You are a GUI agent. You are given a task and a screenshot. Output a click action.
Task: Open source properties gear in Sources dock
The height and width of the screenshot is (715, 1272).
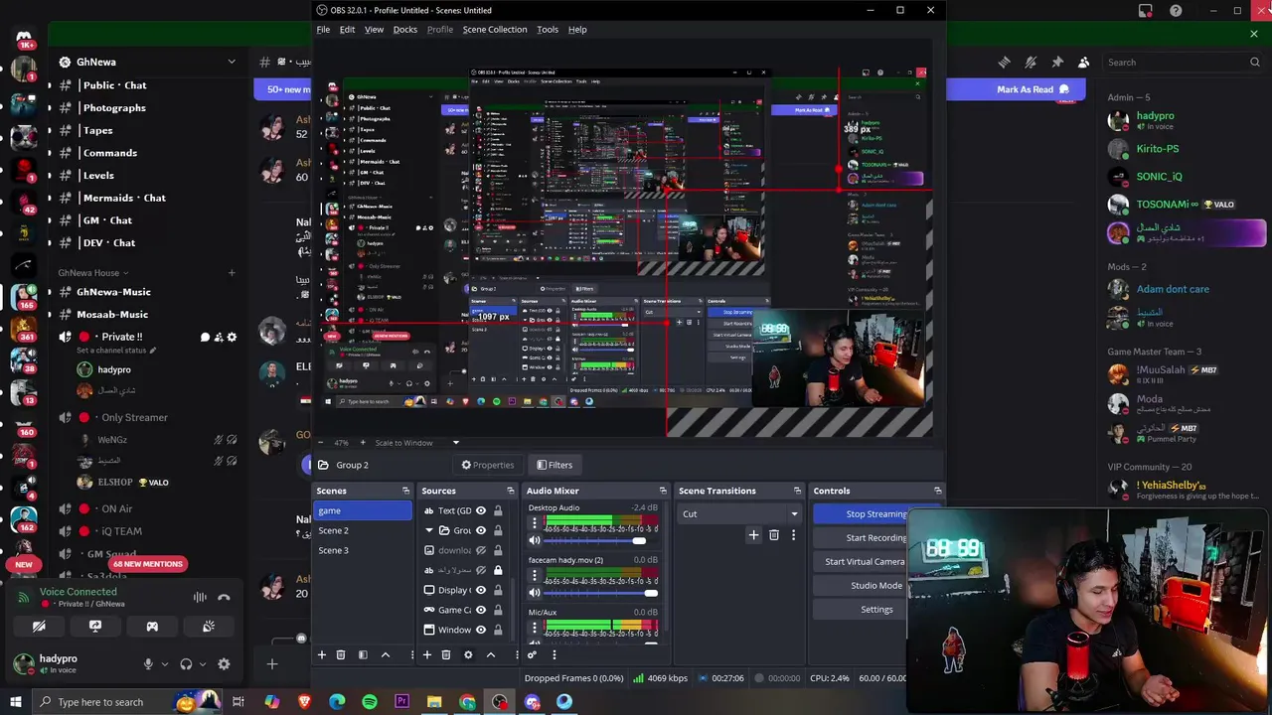tap(468, 654)
